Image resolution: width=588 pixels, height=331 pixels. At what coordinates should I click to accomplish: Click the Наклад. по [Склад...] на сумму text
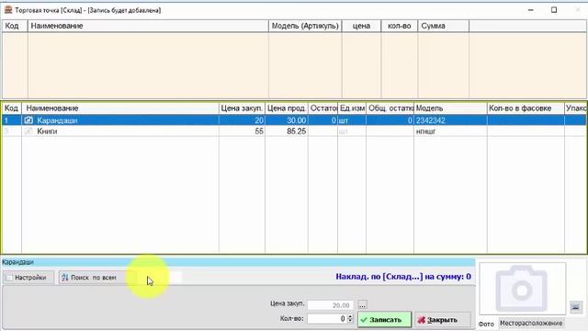[x=403, y=277]
